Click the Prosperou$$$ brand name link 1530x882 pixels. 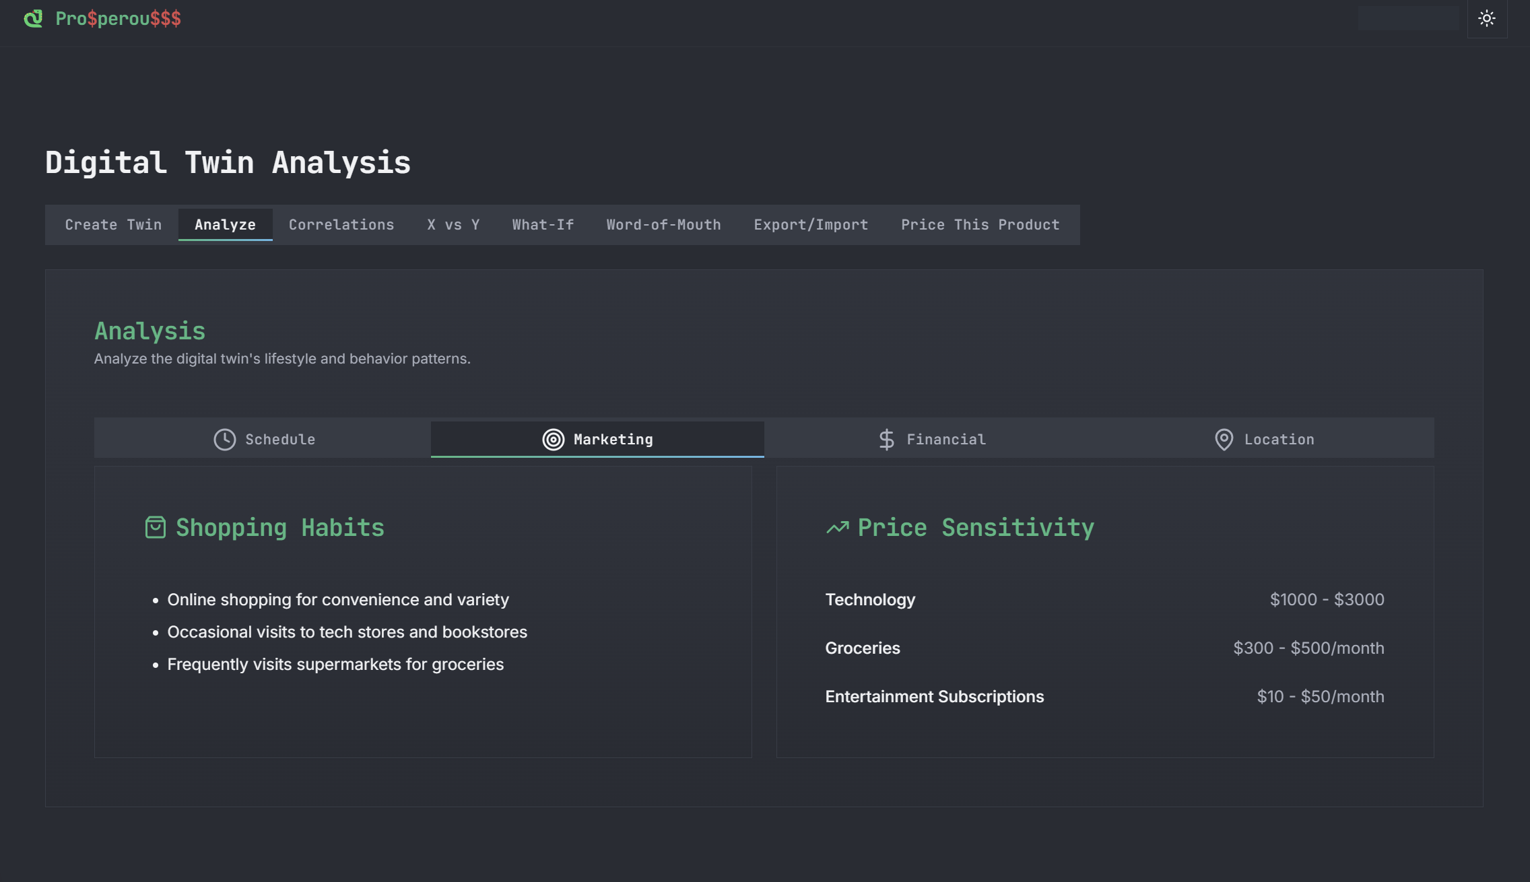tap(118, 19)
